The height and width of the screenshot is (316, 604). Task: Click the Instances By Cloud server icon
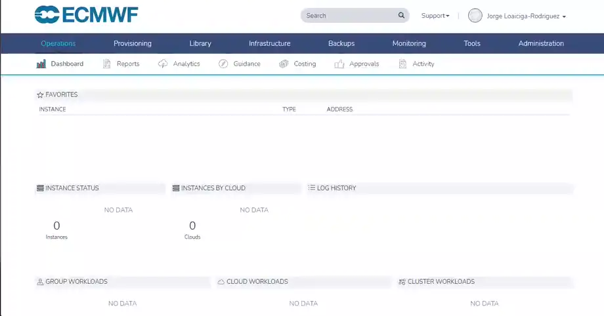click(176, 188)
